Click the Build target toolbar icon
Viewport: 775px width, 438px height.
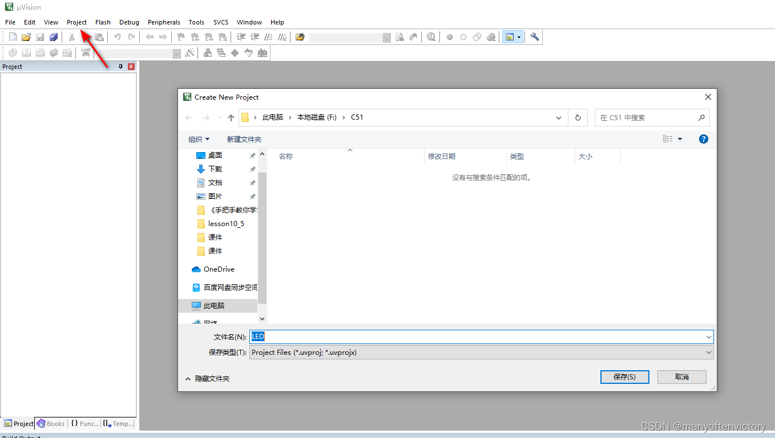(x=26, y=53)
